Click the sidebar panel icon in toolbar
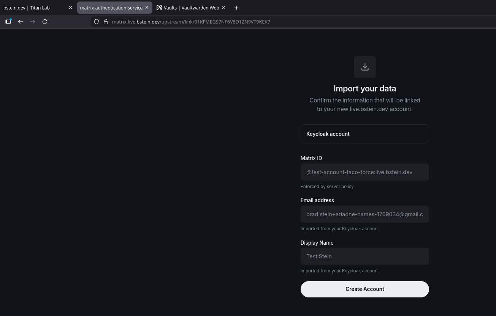496x316 pixels. point(8,22)
